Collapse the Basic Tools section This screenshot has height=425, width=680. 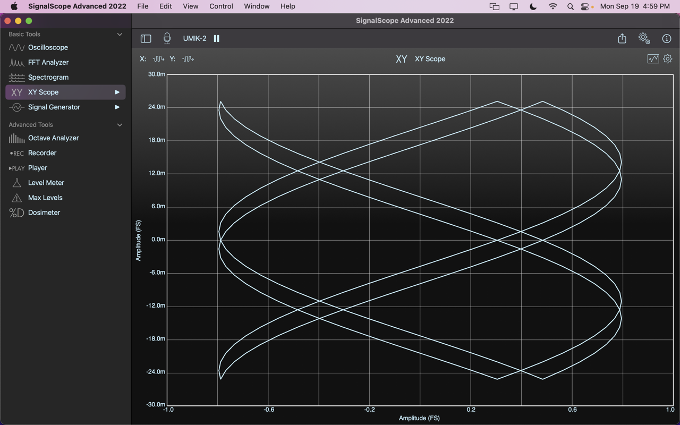(120, 34)
